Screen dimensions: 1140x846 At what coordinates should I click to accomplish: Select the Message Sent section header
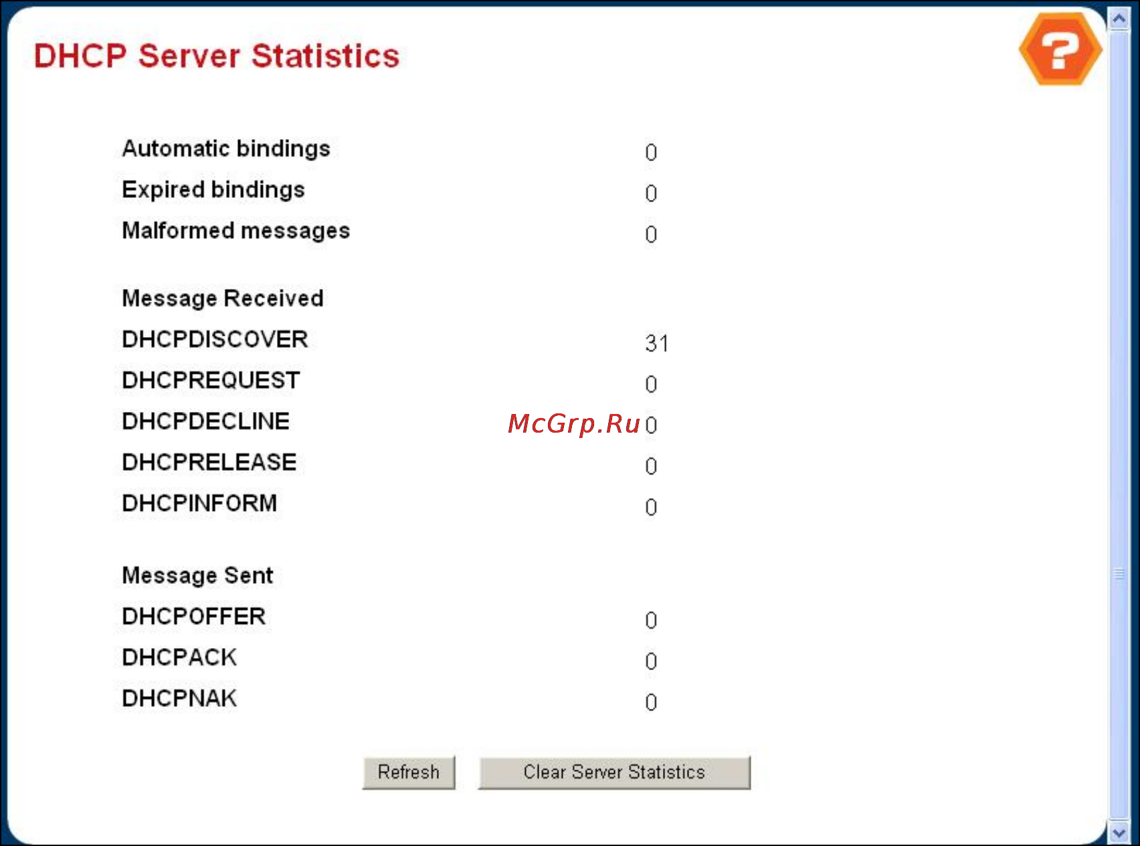[x=197, y=575]
